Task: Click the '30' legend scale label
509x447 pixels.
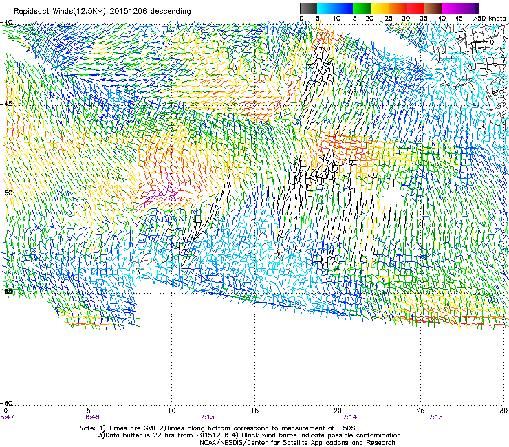Action: pyautogui.click(x=406, y=18)
